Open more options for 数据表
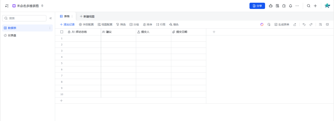Viewport: 334px width, 121px height. 50,28
